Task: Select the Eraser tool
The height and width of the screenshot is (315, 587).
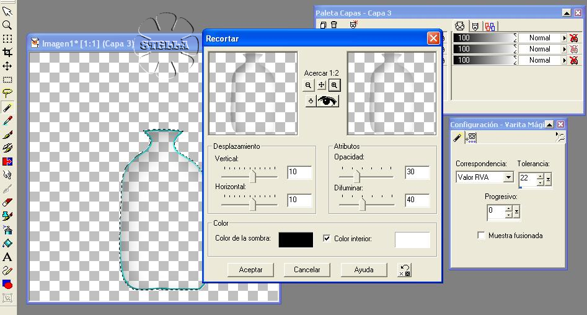Action: point(7,202)
